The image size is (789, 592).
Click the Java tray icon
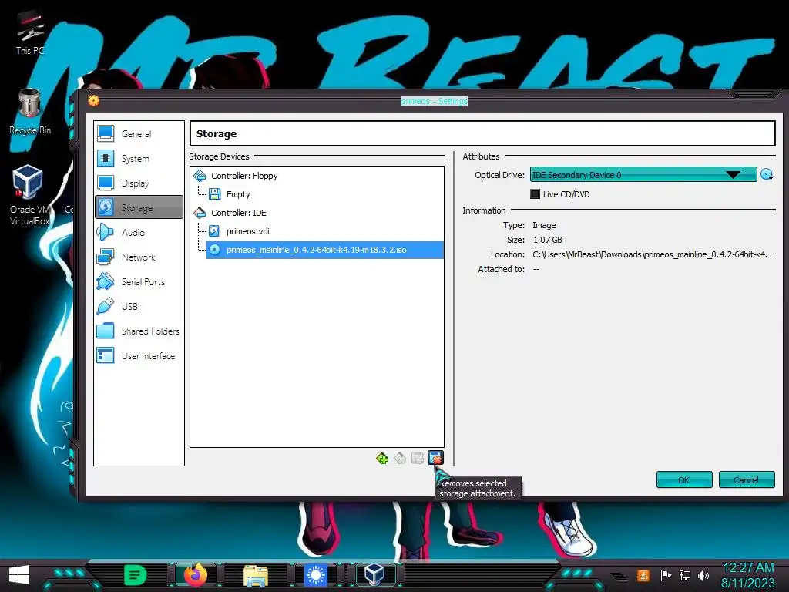click(x=643, y=575)
